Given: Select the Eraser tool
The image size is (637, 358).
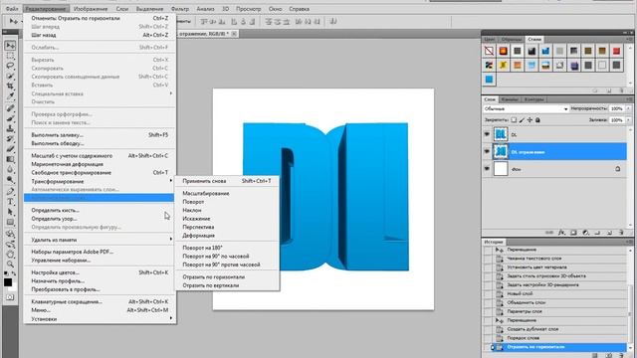Looking at the screenshot, I should [10, 149].
